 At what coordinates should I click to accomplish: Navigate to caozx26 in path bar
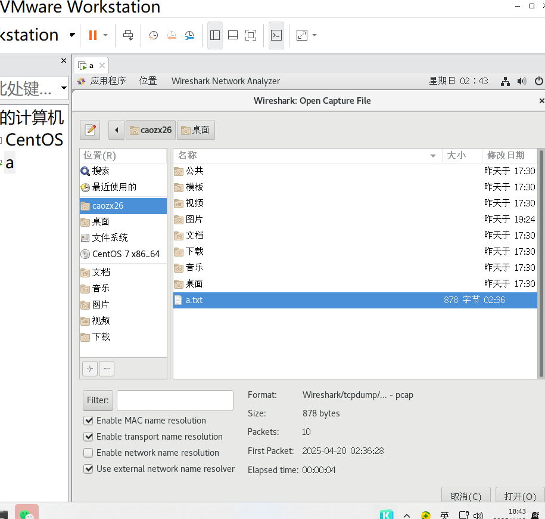click(x=151, y=130)
